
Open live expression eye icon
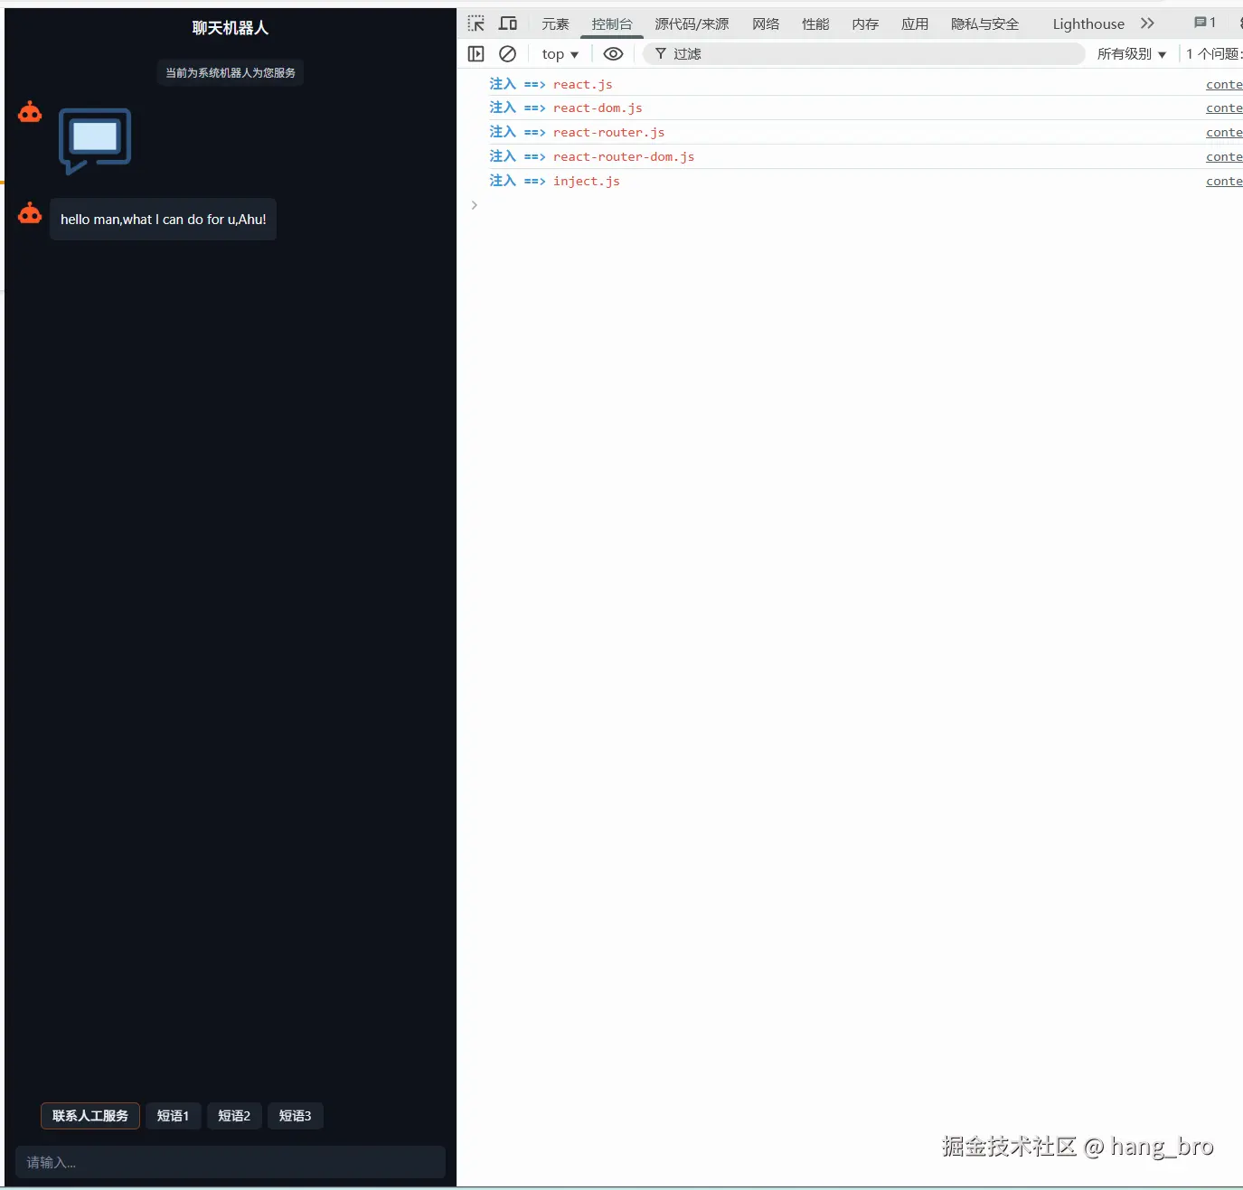click(613, 54)
